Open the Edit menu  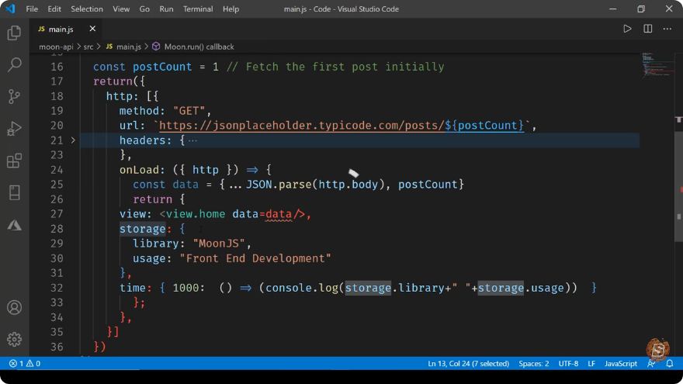click(54, 9)
